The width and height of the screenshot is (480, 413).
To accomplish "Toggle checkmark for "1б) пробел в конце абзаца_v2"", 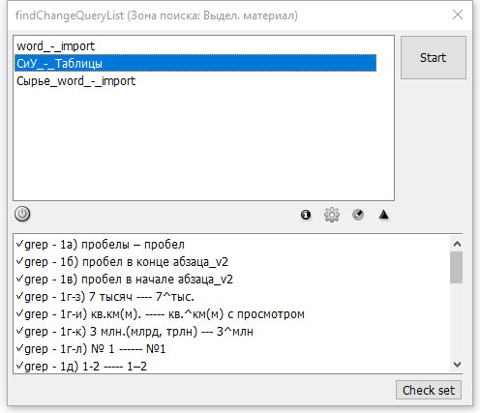I will [x=19, y=261].
